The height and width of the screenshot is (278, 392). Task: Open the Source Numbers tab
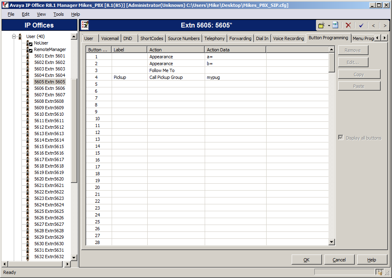184,38
